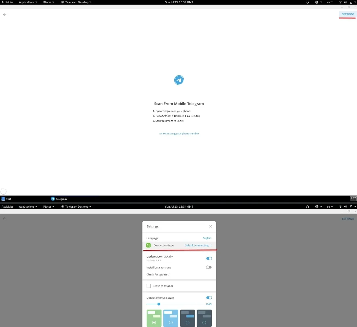
Task: Open Applications menu in the lower top bar
Action: pos(28,207)
